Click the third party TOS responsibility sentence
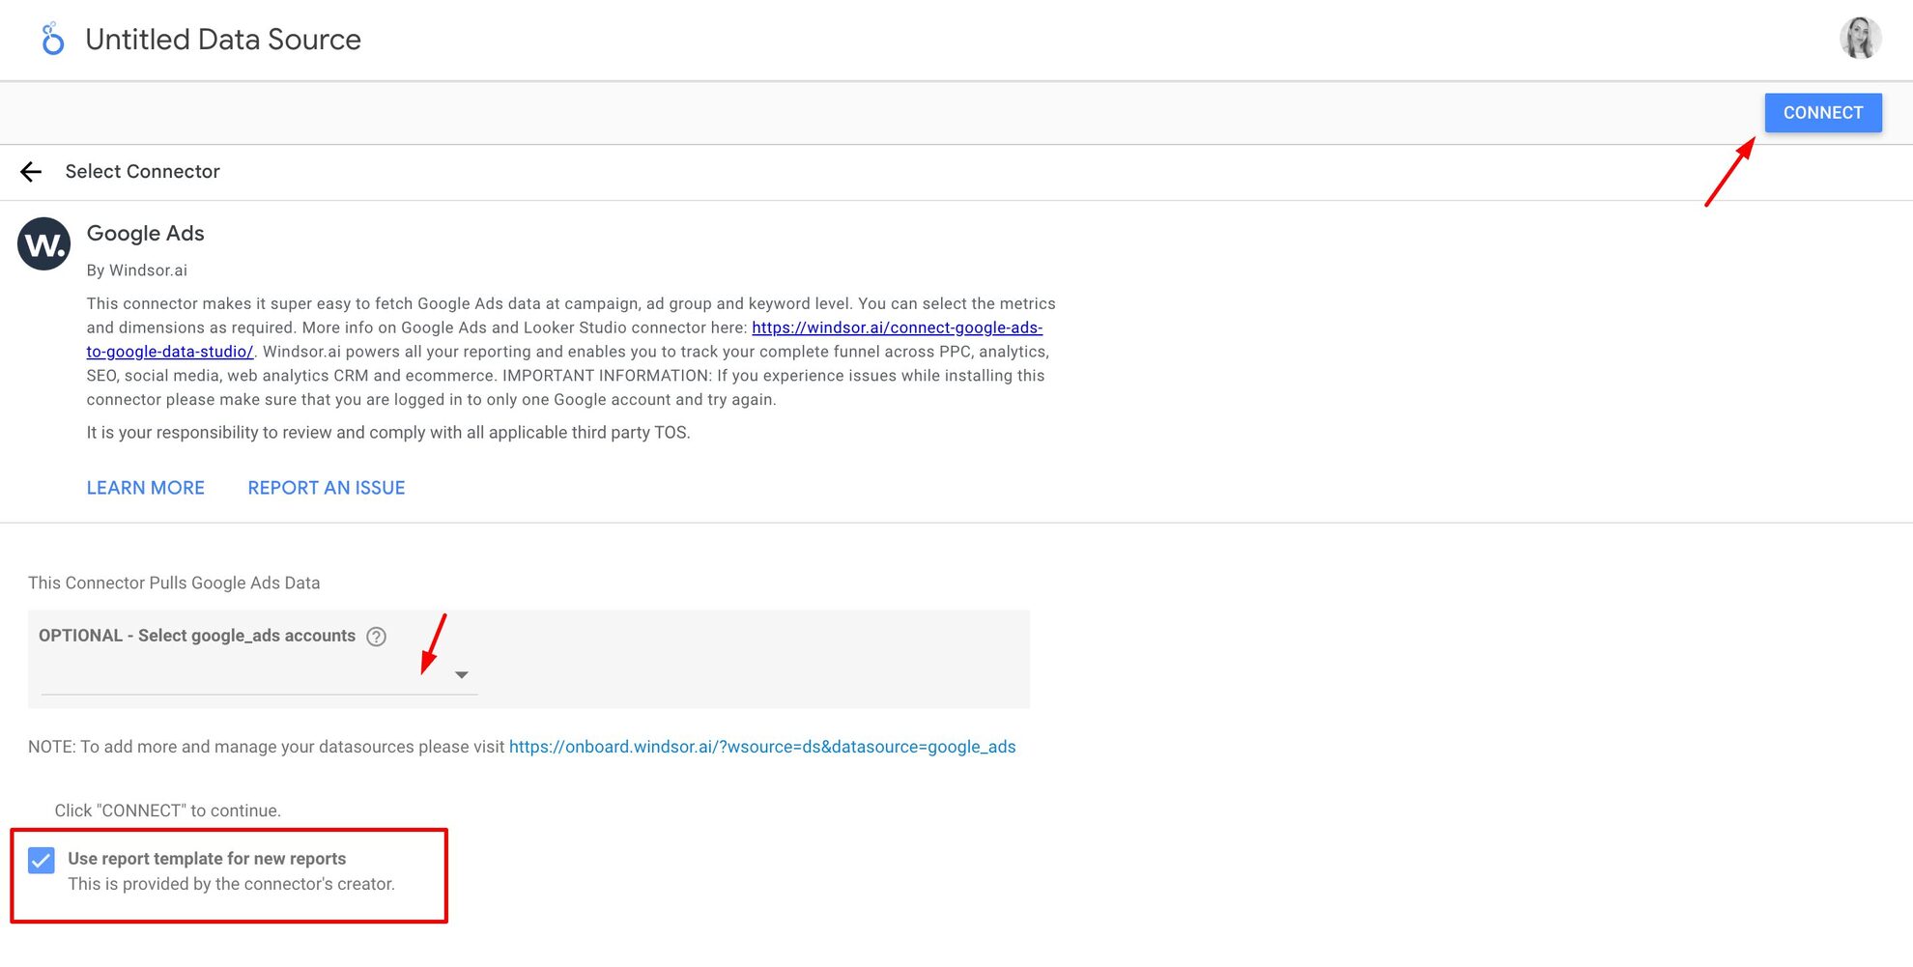The width and height of the screenshot is (1913, 967). point(388,433)
